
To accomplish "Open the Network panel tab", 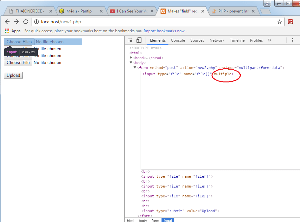I will coord(217,40).
